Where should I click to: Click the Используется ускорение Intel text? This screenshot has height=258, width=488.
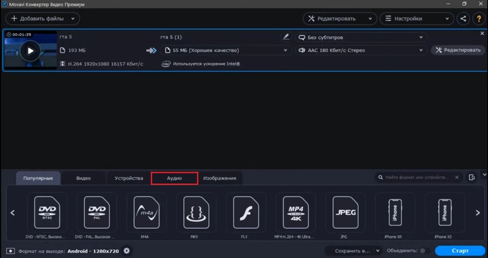[x=206, y=64]
